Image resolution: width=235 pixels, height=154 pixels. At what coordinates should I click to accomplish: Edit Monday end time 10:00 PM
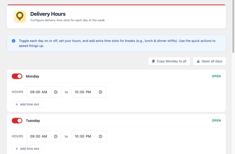coord(89,92)
